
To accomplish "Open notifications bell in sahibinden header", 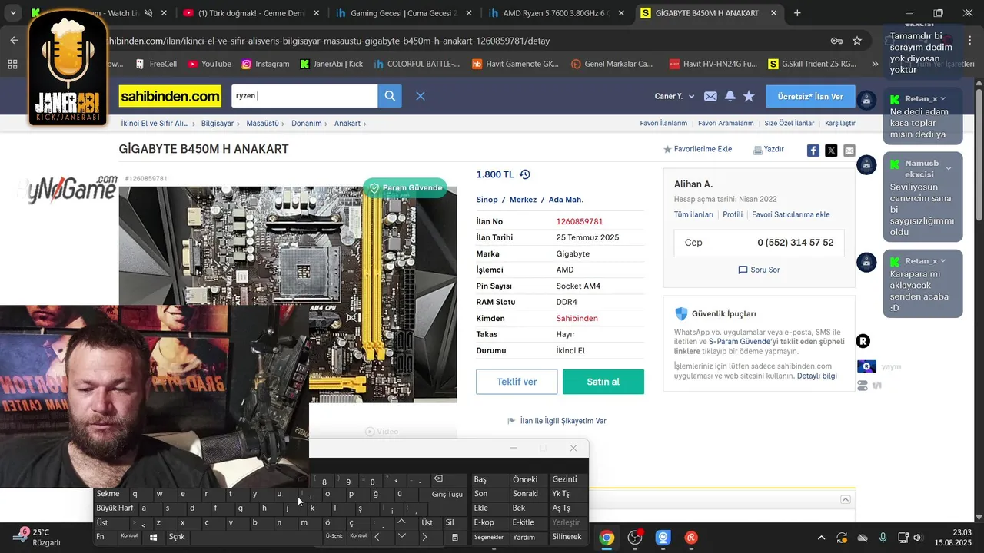I will pyautogui.click(x=730, y=96).
